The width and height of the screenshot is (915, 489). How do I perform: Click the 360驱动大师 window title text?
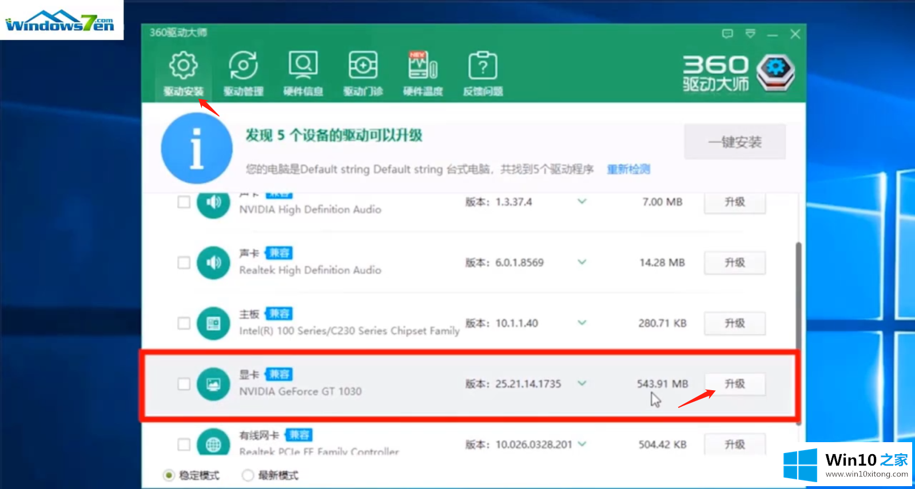click(x=178, y=33)
